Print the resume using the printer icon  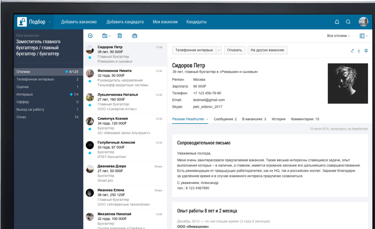click(x=366, y=51)
